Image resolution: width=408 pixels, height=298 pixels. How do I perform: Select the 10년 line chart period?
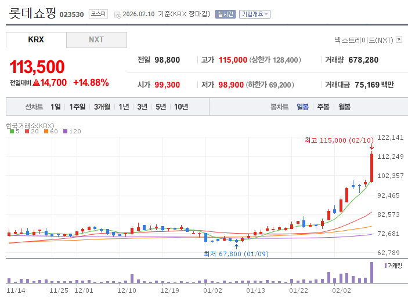click(181, 107)
